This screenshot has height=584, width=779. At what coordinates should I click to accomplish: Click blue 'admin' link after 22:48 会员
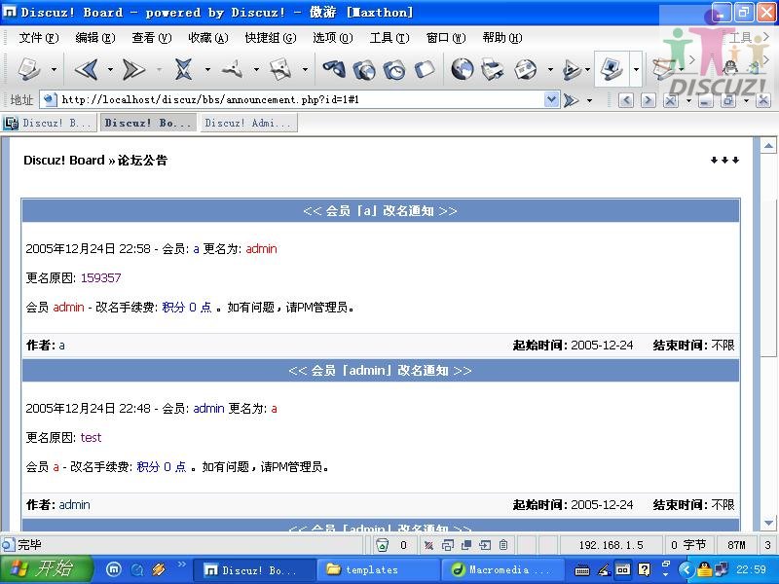pyautogui.click(x=208, y=409)
